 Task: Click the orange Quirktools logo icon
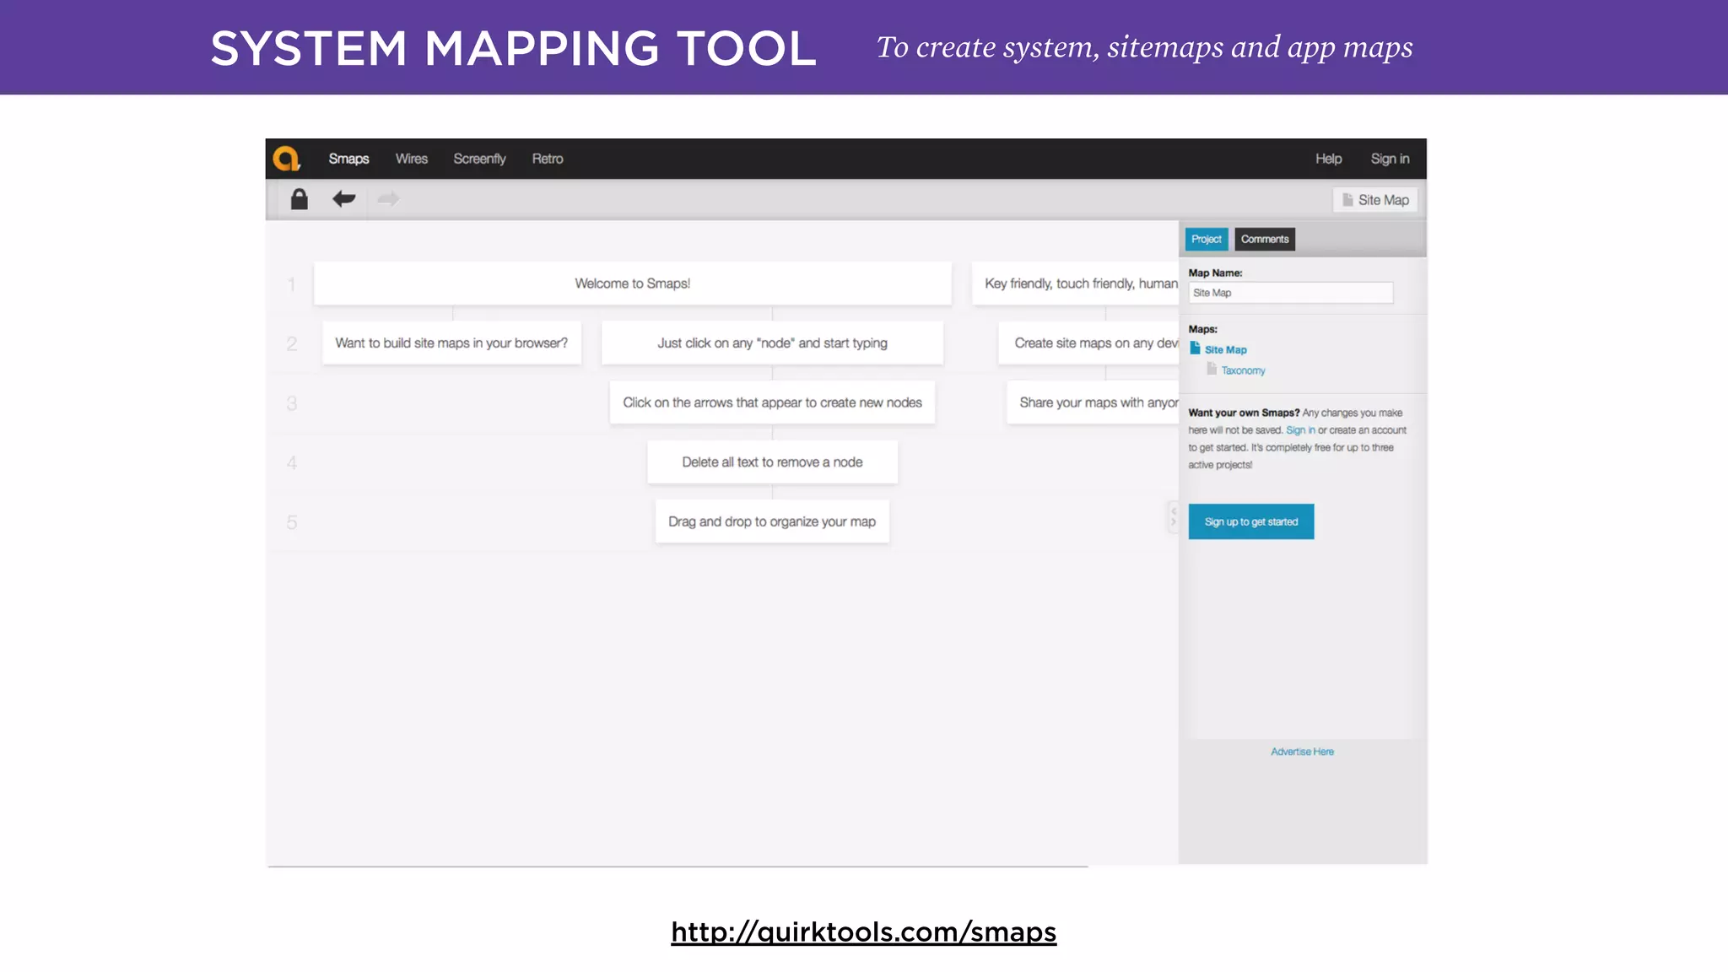[287, 158]
